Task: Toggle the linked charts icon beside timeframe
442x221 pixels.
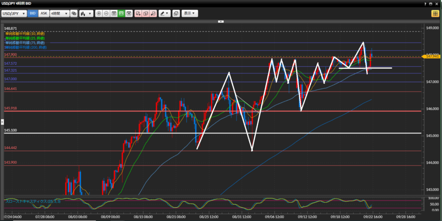Action: coord(74,13)
